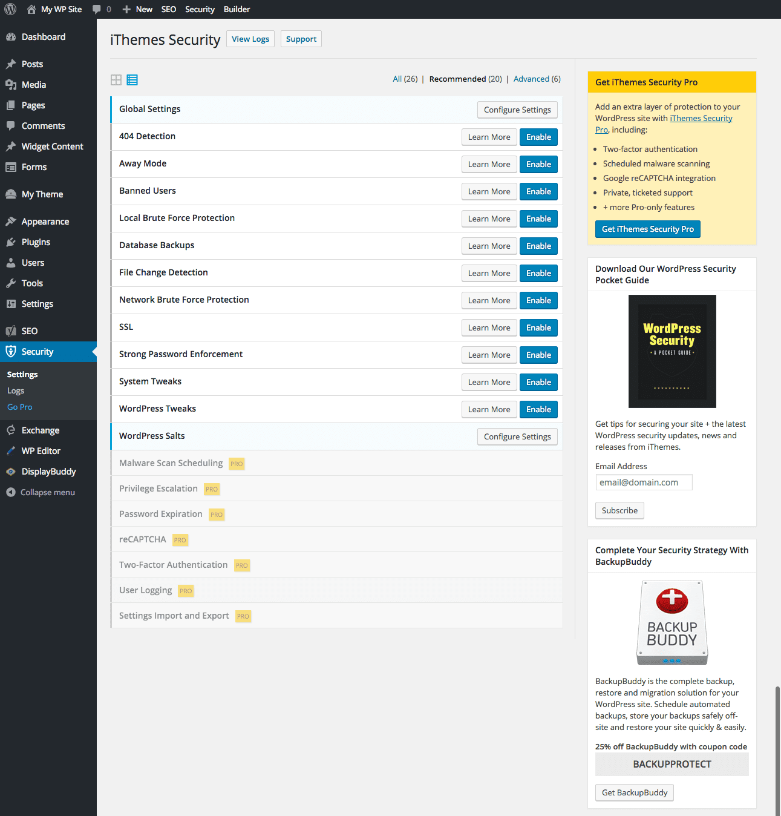This screenshot has width=781, height=816.
Task: Enable Local Brute Force Protection
Action: point(538,219)
